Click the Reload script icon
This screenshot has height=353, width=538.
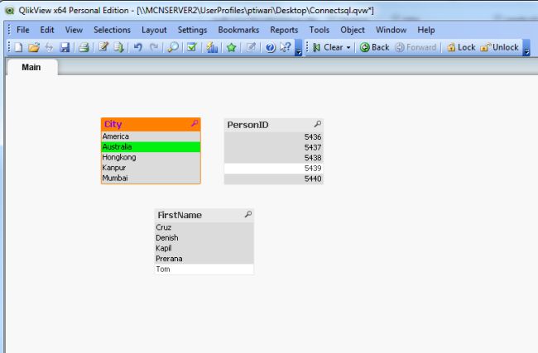118,47
